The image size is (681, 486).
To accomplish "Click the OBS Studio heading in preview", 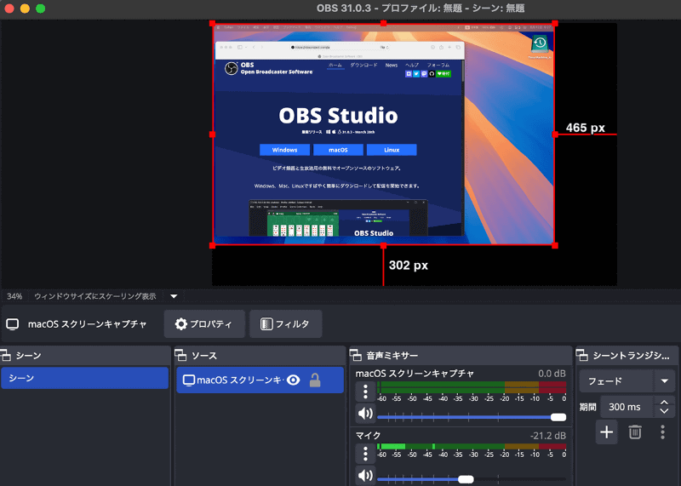I will pyautogui.click(x=338, y=116).
